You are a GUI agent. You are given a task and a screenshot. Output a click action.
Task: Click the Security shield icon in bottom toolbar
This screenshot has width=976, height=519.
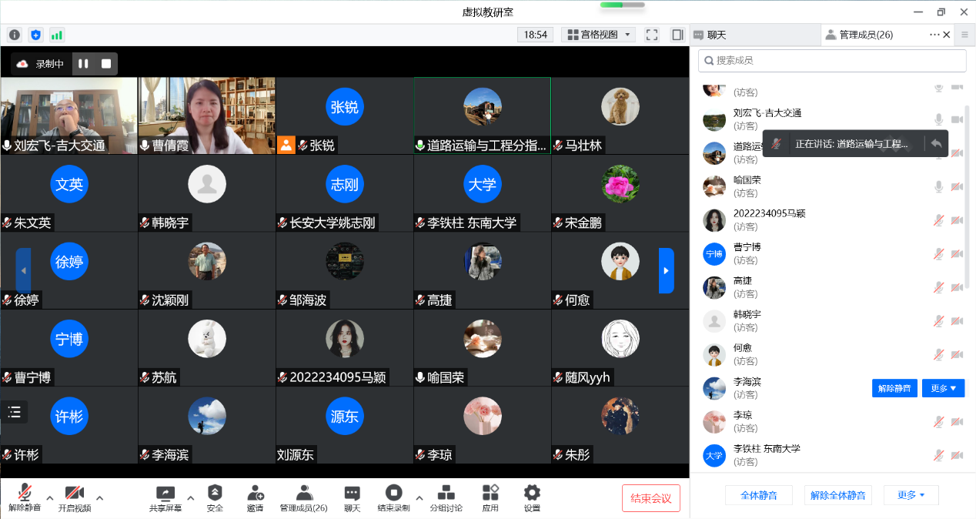215,497
